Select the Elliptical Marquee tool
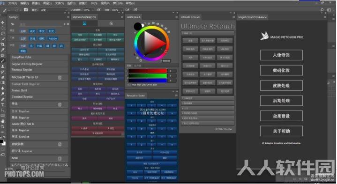The image size is (337, 184). [3, 28]
